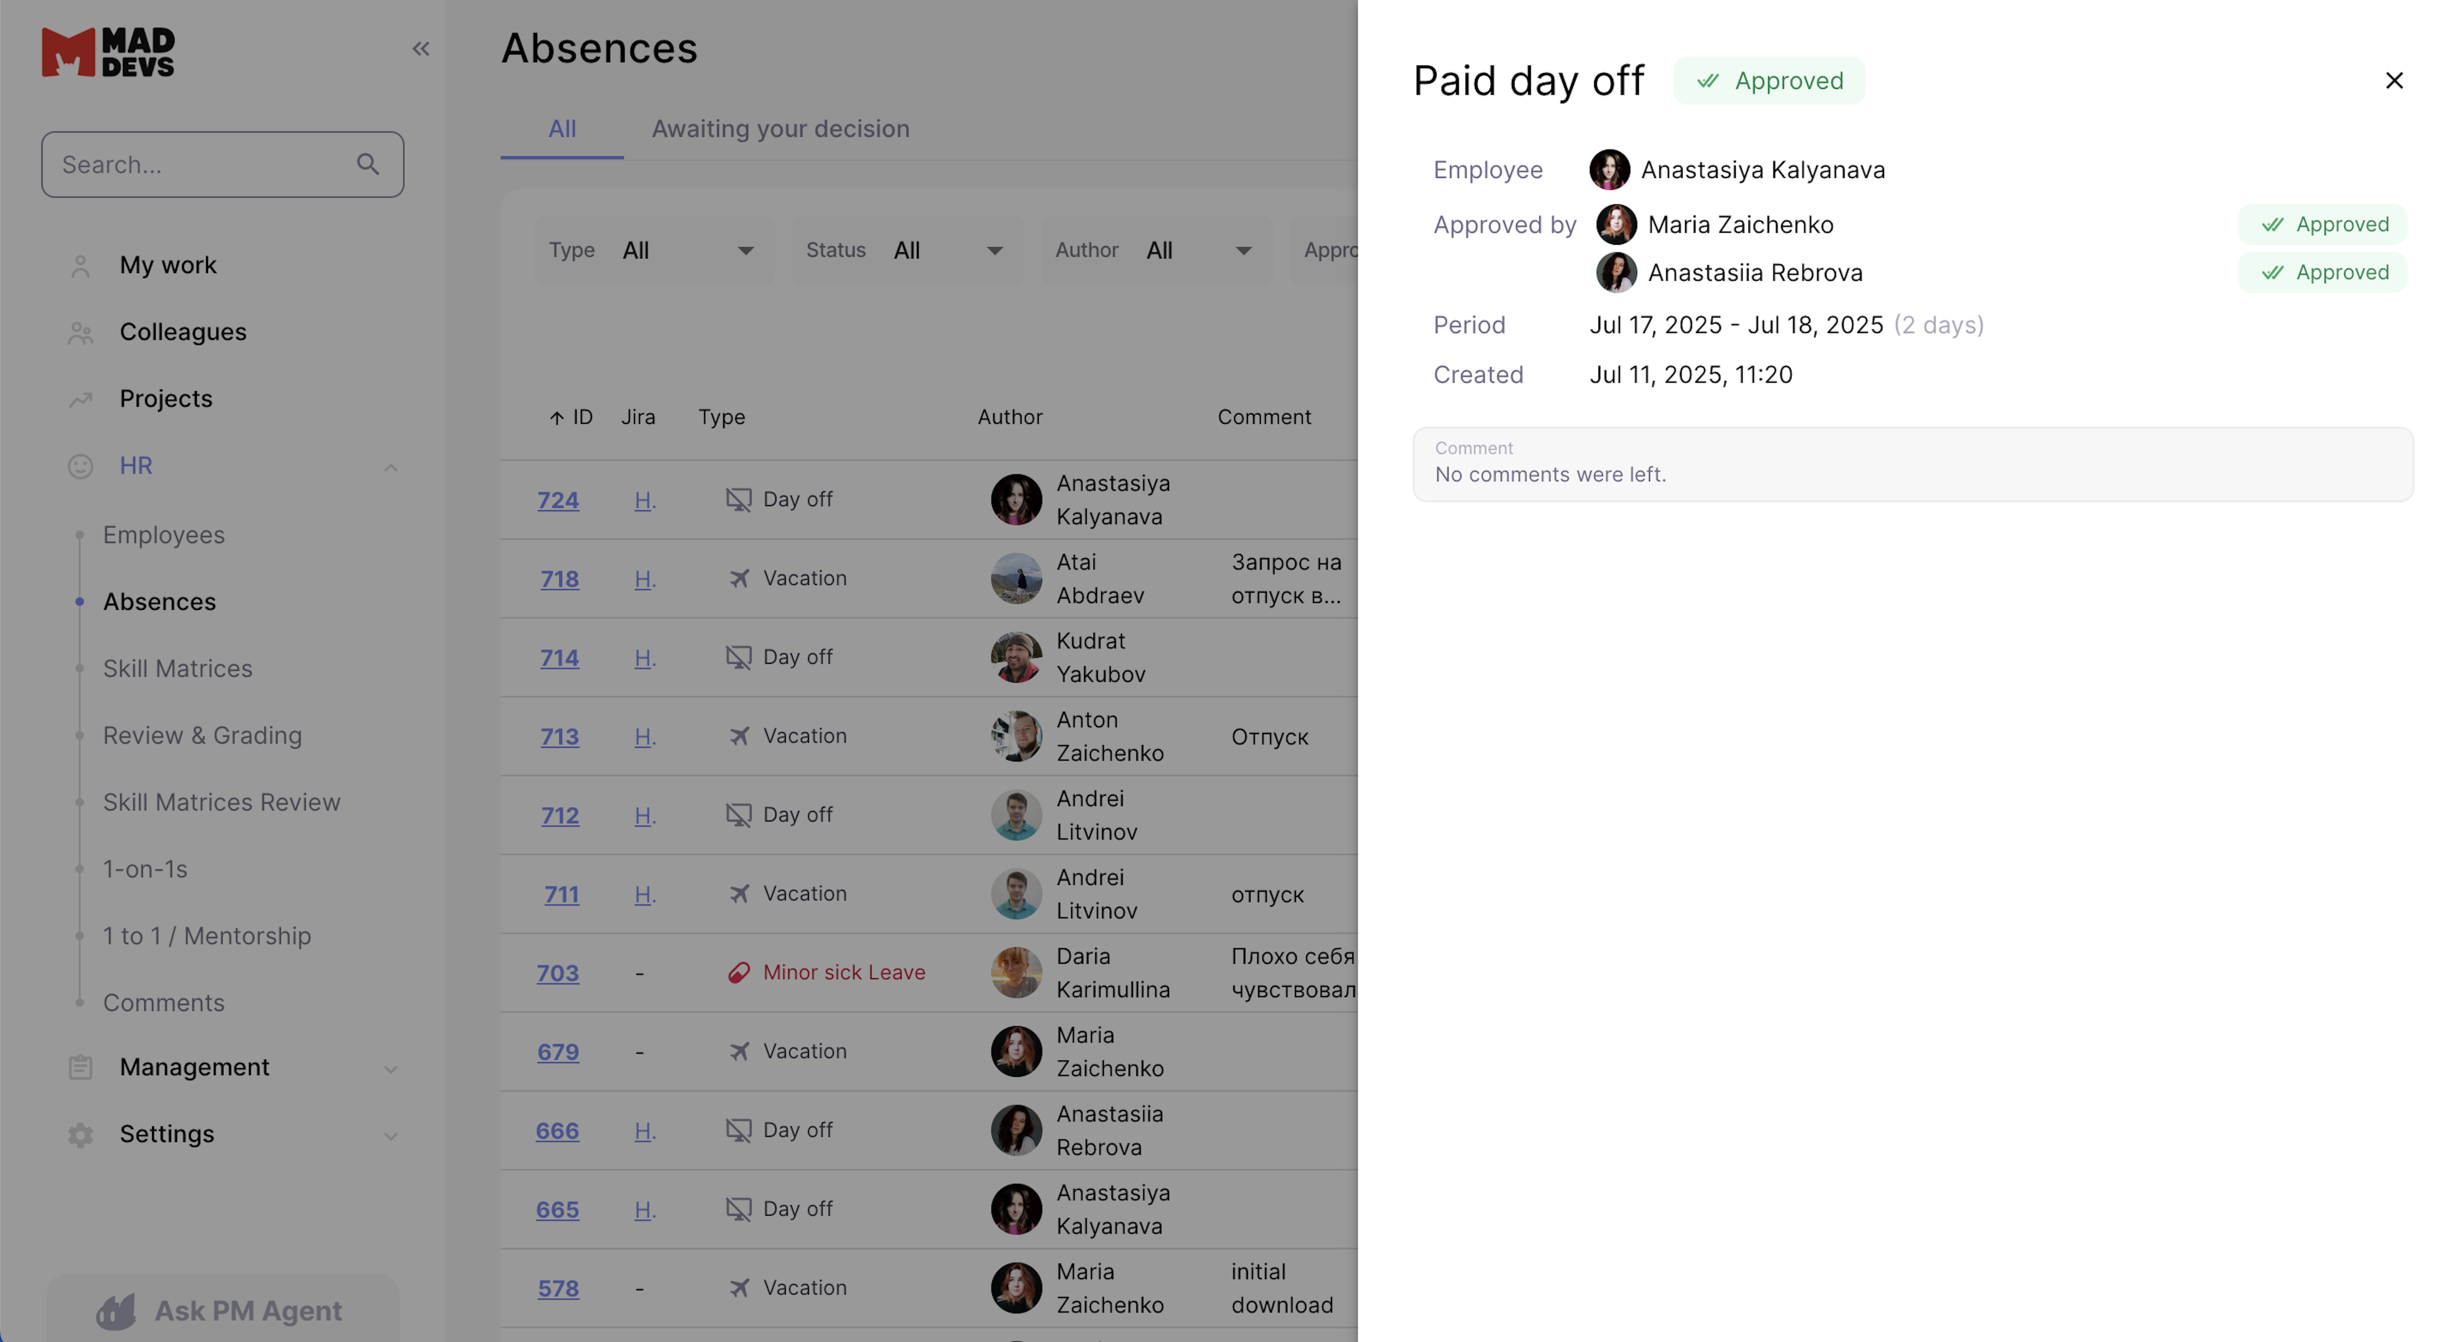
Task: Switch to the All tab
Action: 562,129
